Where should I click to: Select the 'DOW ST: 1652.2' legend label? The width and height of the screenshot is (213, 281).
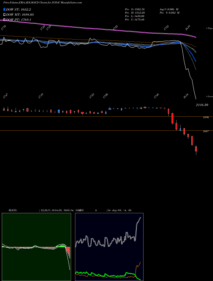coord(19,9)
